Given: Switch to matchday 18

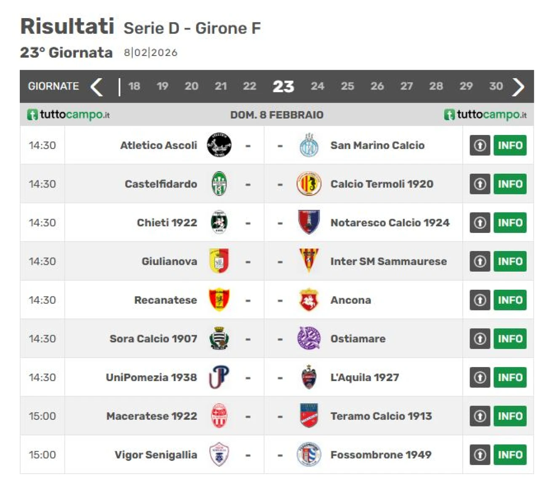Looking at the screenshot, I should click(x=134, y=86).
